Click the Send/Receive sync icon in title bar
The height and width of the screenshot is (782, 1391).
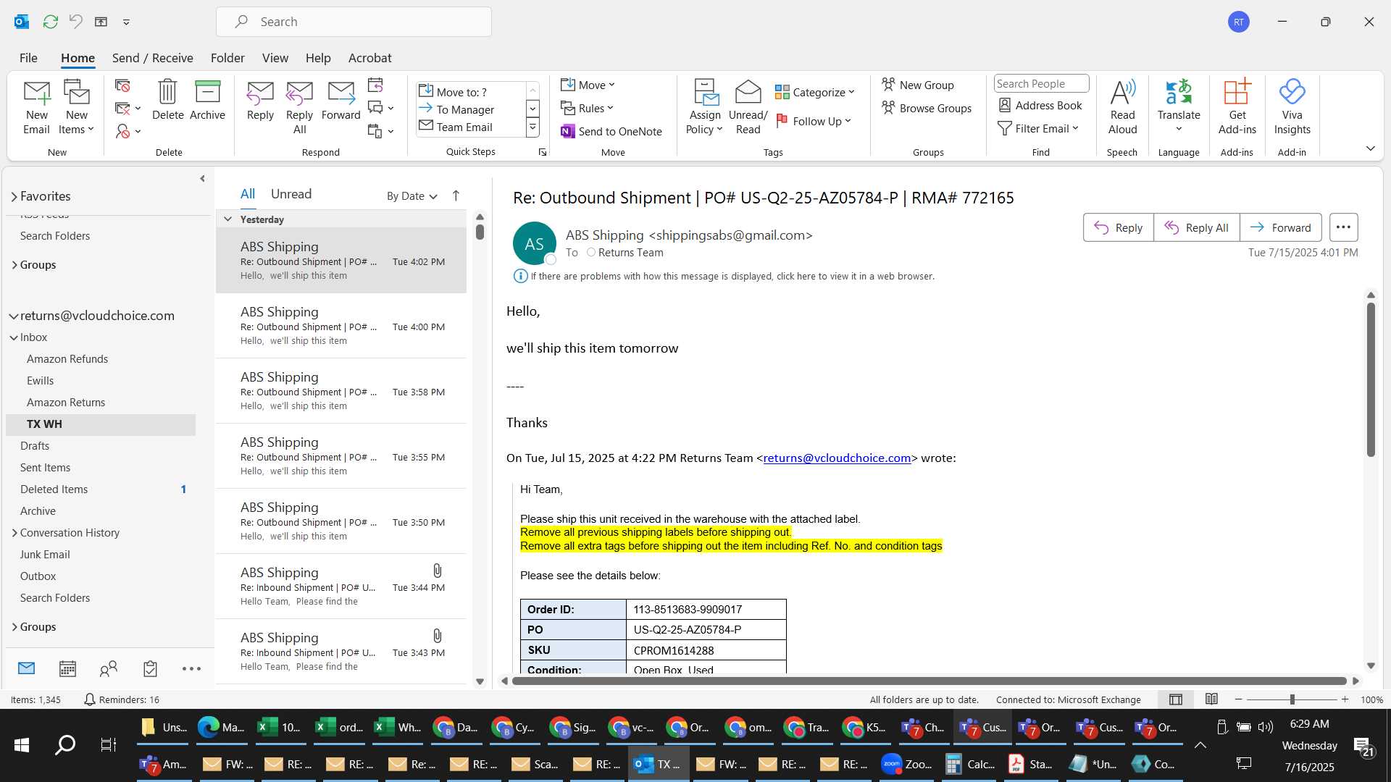(50, 22)
